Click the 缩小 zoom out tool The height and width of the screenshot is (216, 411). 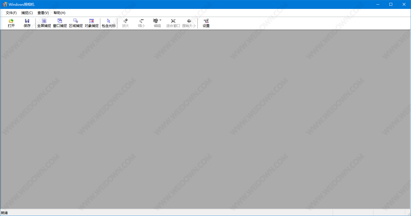coord(142,23)
